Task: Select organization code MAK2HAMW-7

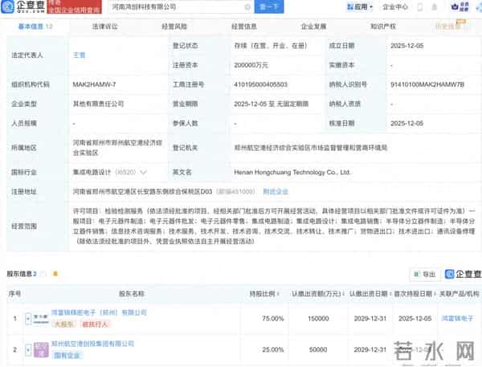Action: (x=94, y=84)
